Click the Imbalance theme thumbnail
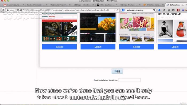The height and width of the screenshot is (105, 187). [x=172, y=28]
